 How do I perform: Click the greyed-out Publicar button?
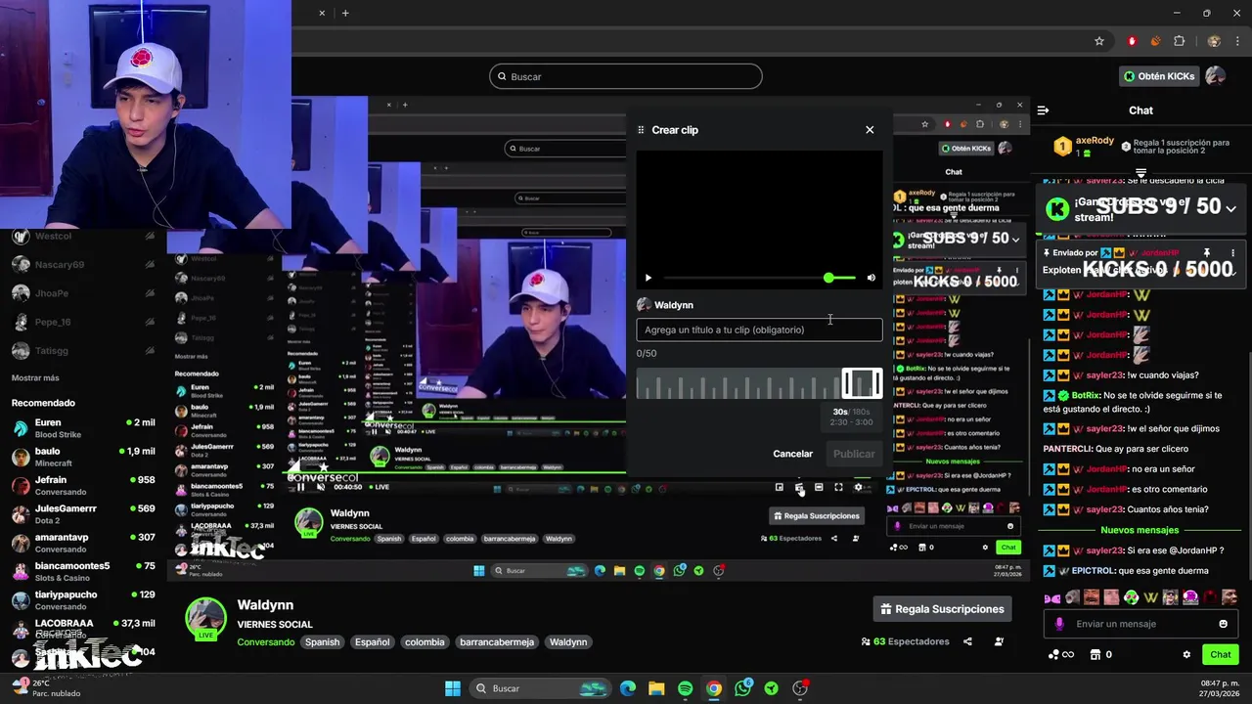tap(854, 454)
